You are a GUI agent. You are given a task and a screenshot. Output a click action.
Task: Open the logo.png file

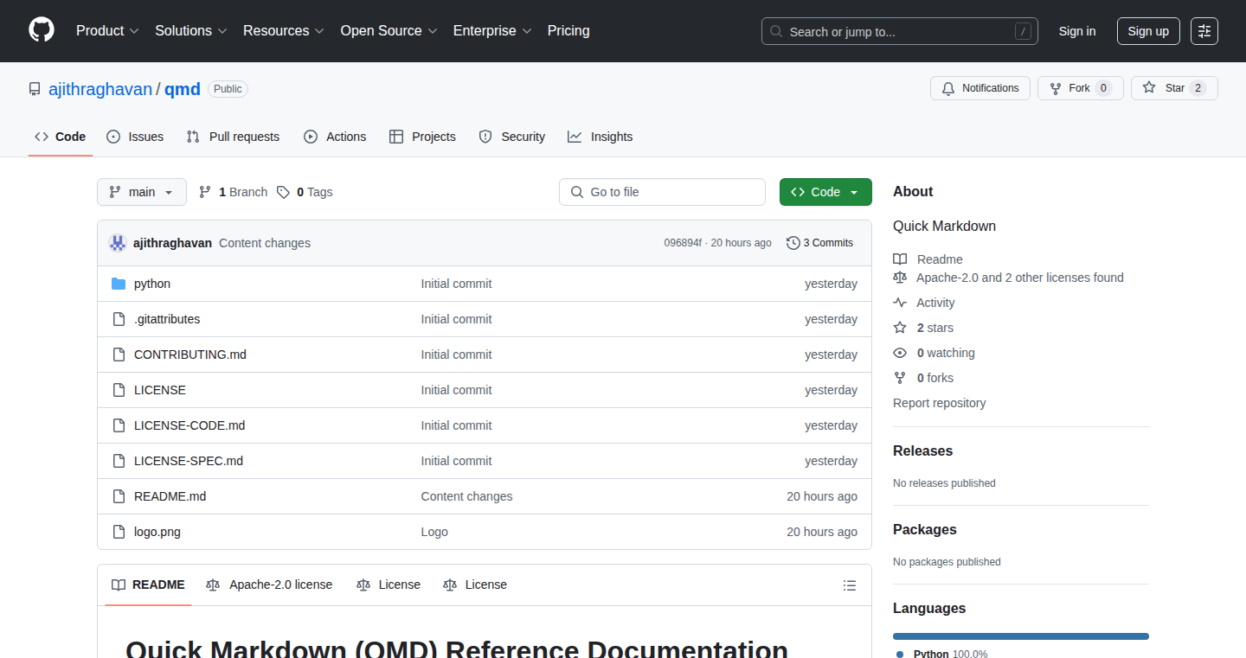click(157, 532)
